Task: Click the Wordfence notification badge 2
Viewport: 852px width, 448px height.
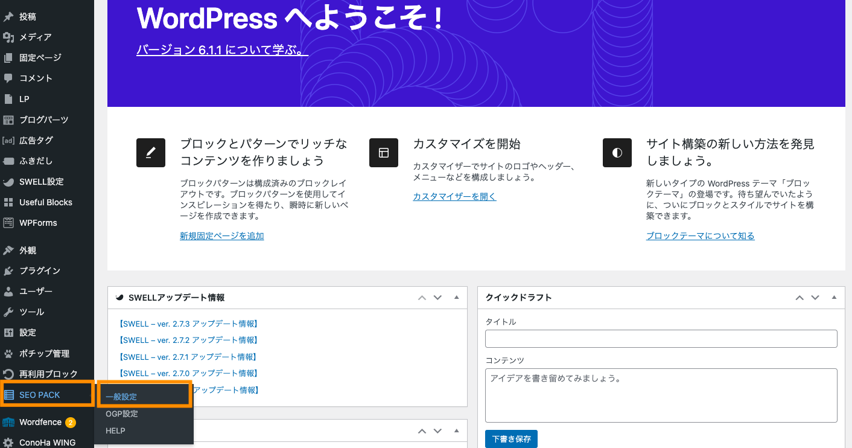Action: 71,422
